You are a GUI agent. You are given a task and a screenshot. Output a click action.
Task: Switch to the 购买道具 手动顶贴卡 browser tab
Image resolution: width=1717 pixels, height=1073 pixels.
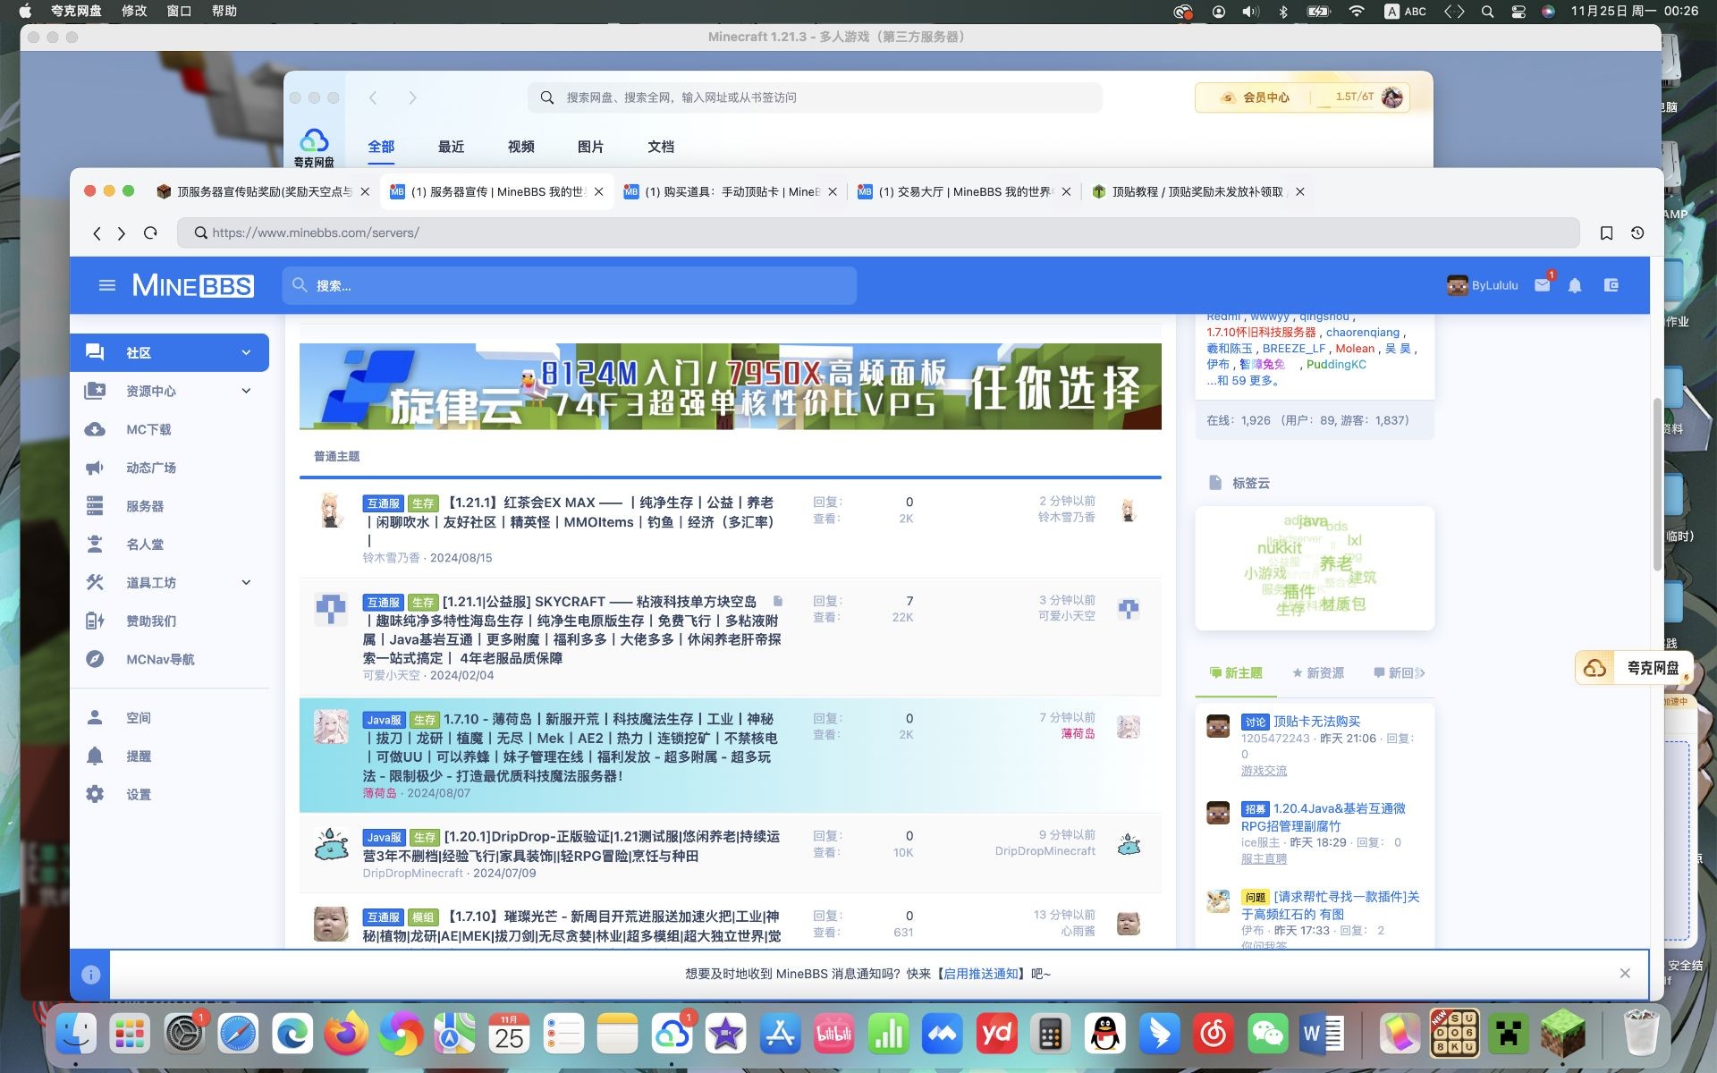(x=731, y=191)
